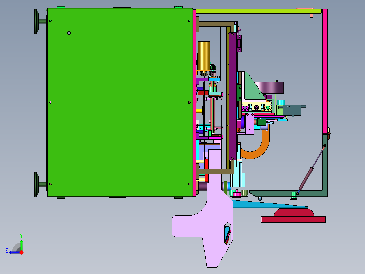
Task: Select the large green cabinet panel
Action: tap(120, 103)
